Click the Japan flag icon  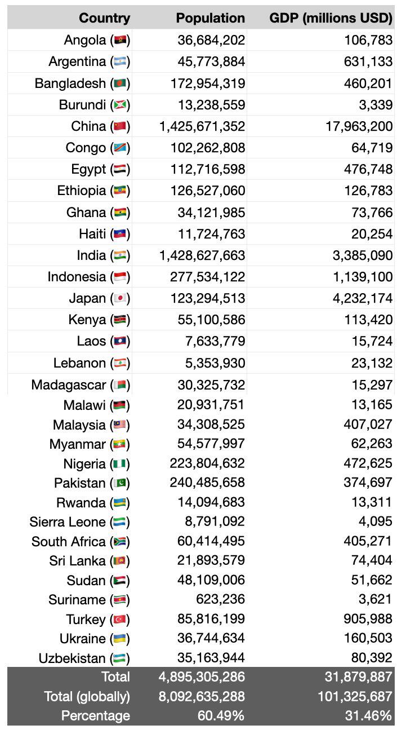[120, 298]
